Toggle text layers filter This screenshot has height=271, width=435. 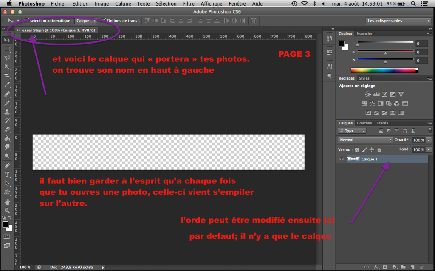(x=397, y=130)
